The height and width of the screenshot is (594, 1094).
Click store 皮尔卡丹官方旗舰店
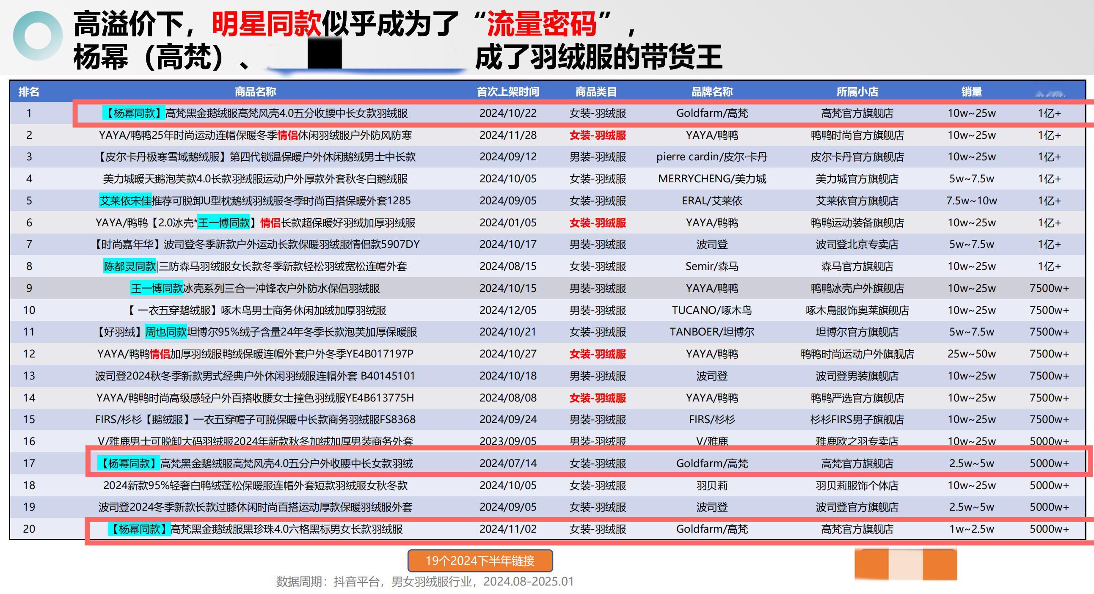pos(857,157)
